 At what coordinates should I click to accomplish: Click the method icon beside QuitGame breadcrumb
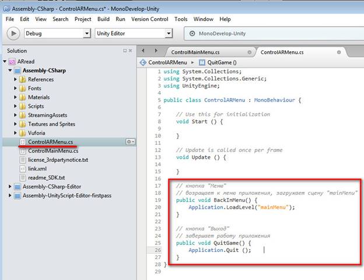(202, 62)
